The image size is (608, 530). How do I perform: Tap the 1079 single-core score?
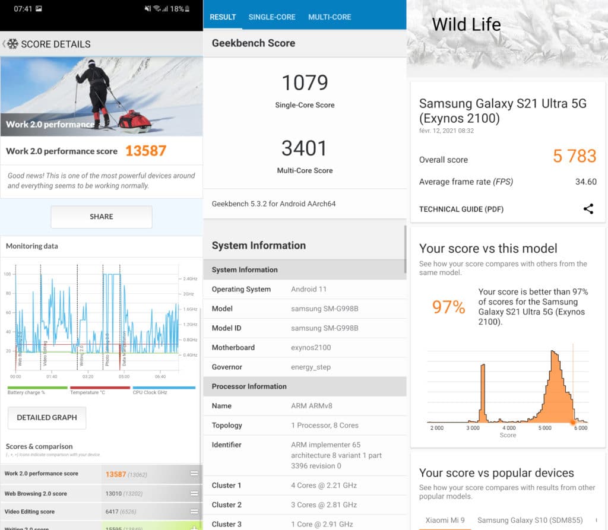coord(305,82)
